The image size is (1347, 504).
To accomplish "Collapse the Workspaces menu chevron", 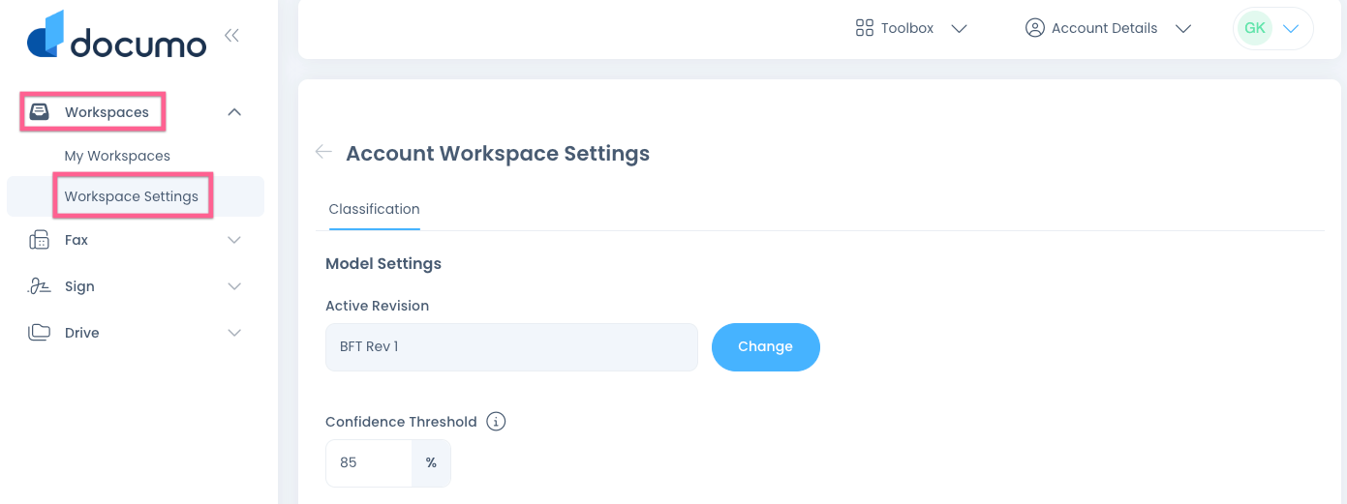I will pyautogui.click(x=233, y=112).
